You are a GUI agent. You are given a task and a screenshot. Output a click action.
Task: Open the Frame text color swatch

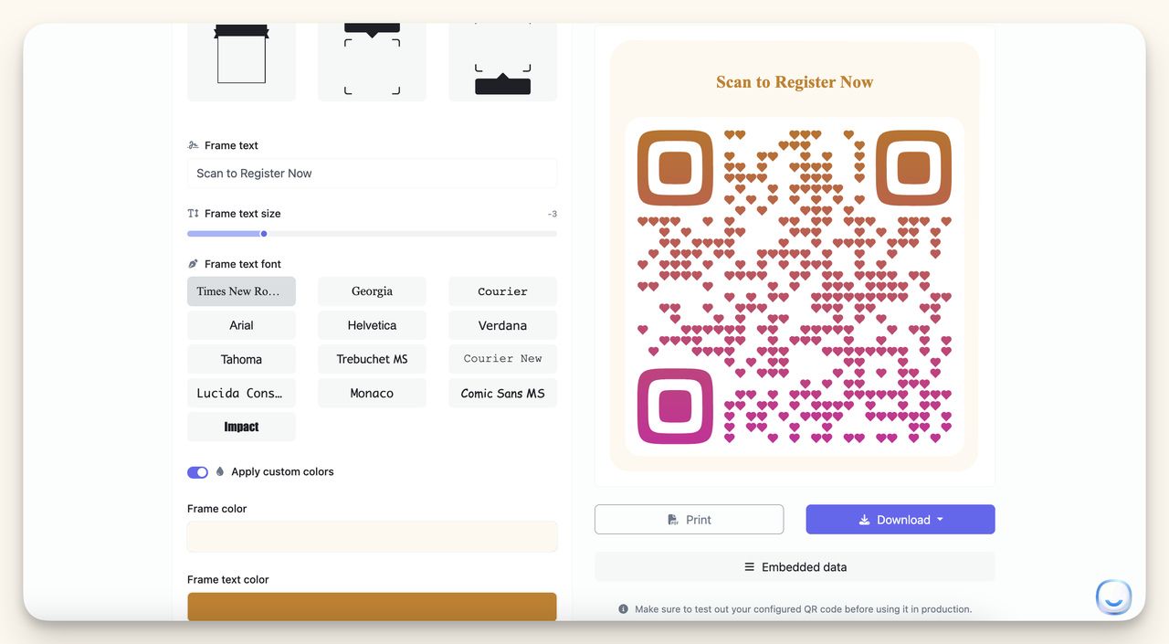pos(372,607)
